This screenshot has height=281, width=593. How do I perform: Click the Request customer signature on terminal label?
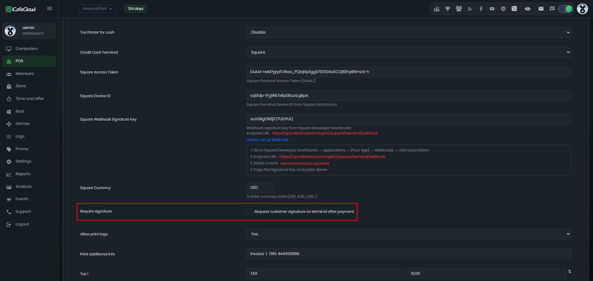click(304, 212)
